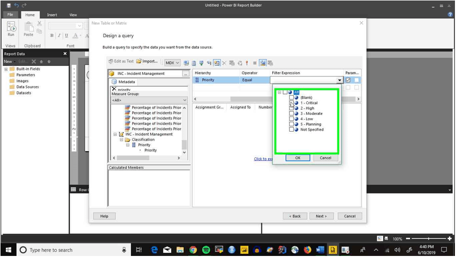Open the Filter Expression dropdown arrow
The height and width of the screenshot is (257, 456).
(339, 80)
